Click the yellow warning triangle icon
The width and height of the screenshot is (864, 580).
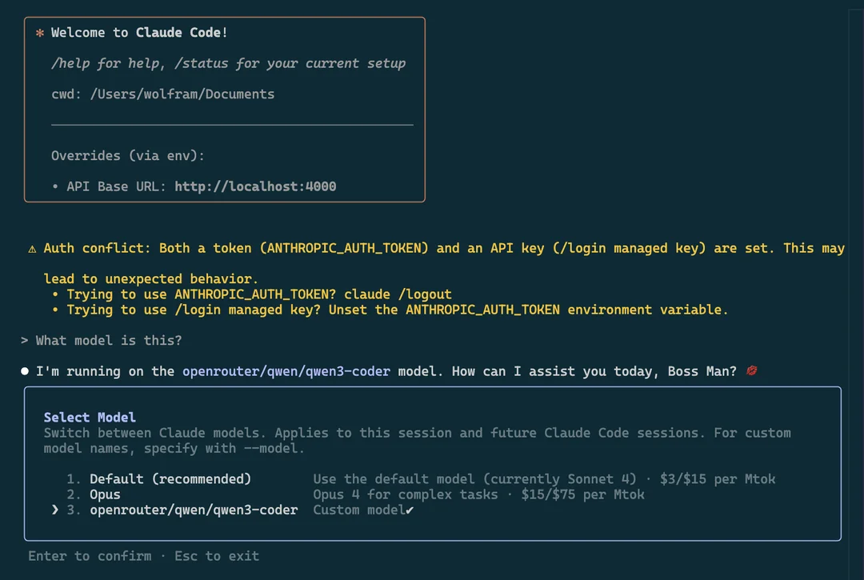pos(32,249)
